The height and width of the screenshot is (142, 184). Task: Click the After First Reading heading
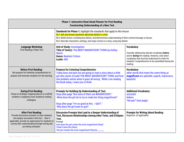(x=32, y=113)
